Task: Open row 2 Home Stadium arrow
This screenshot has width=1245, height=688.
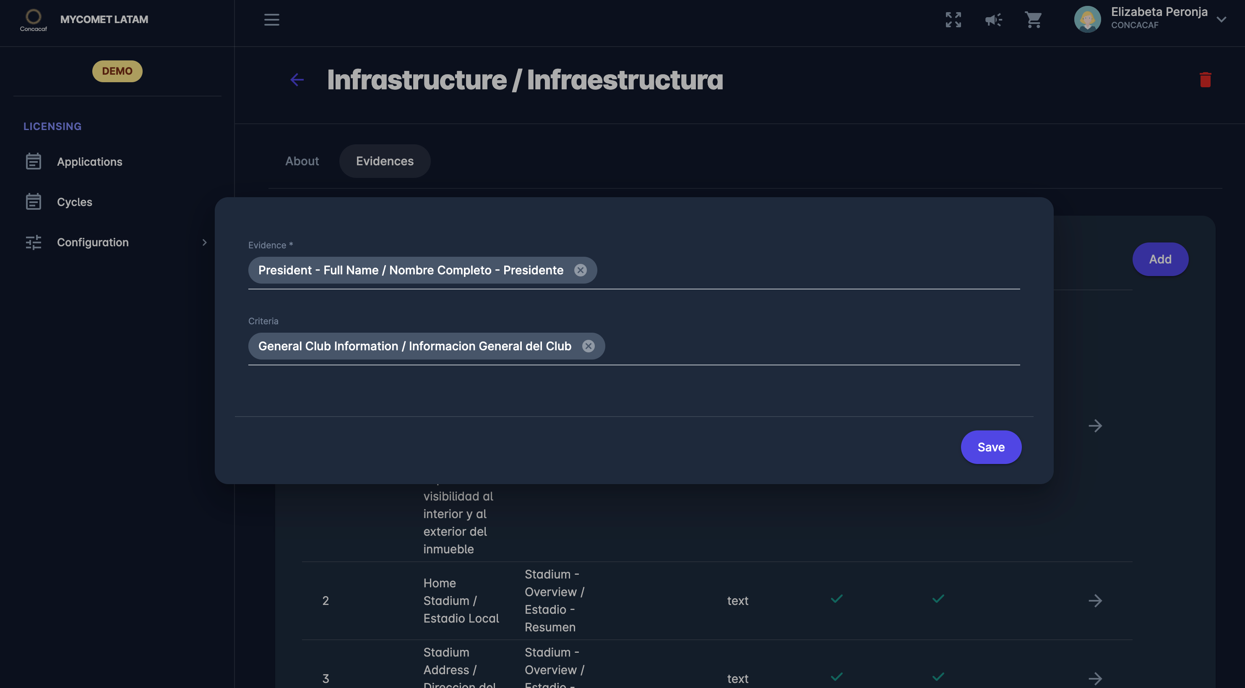Action: point(1095,600)
